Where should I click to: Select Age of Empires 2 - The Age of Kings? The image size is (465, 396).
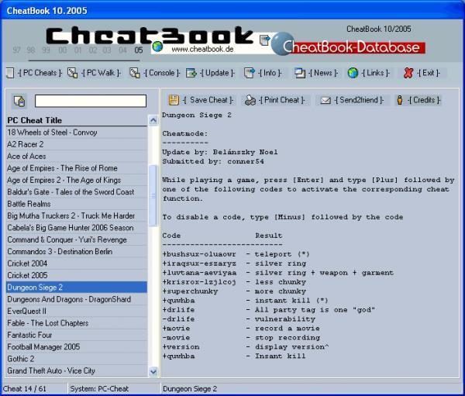click(77, 180)
